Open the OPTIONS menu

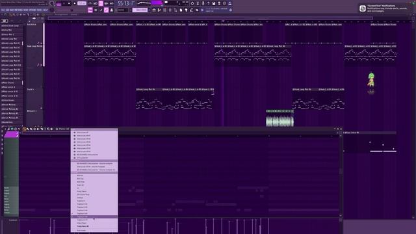pyautogui.click(x=32, y=10)
